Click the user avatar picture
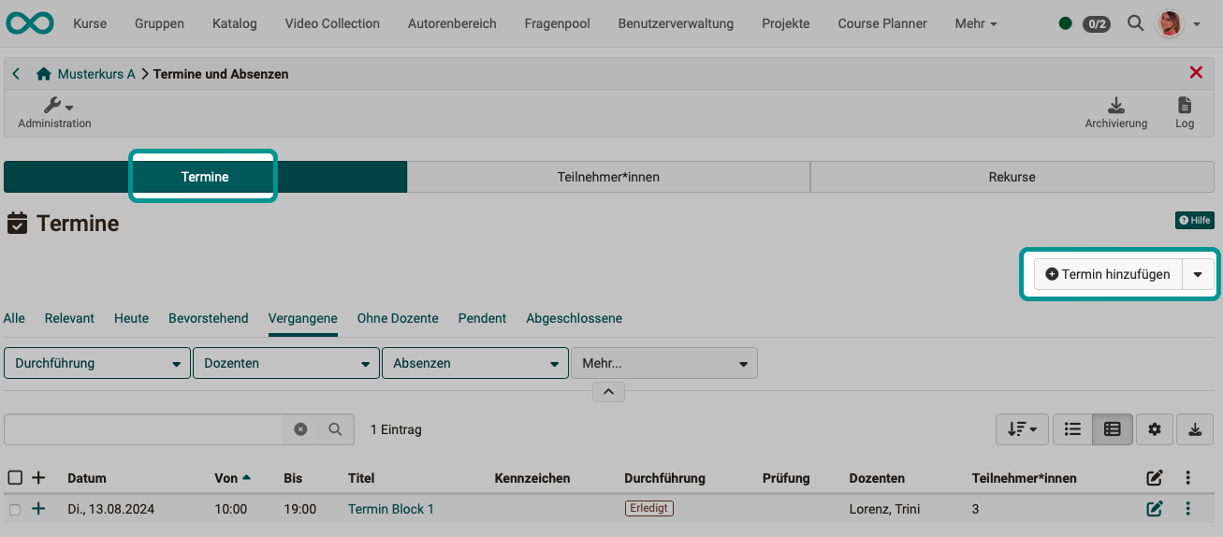Screen dimensions: 1223x537 tap(1170, 23)
